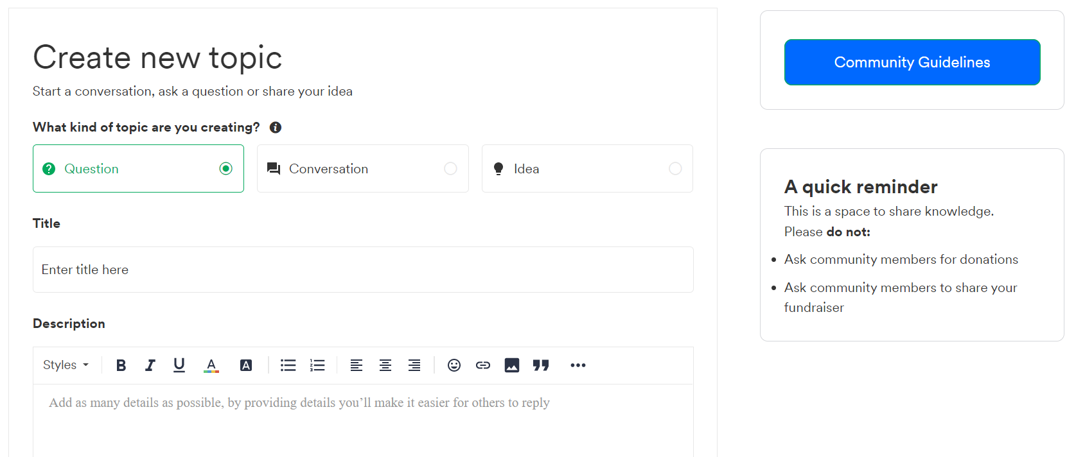The width and height of the screenshot is (1076, 457).
Task: Show topic type info tooltip icon
Action: point(276,127)
